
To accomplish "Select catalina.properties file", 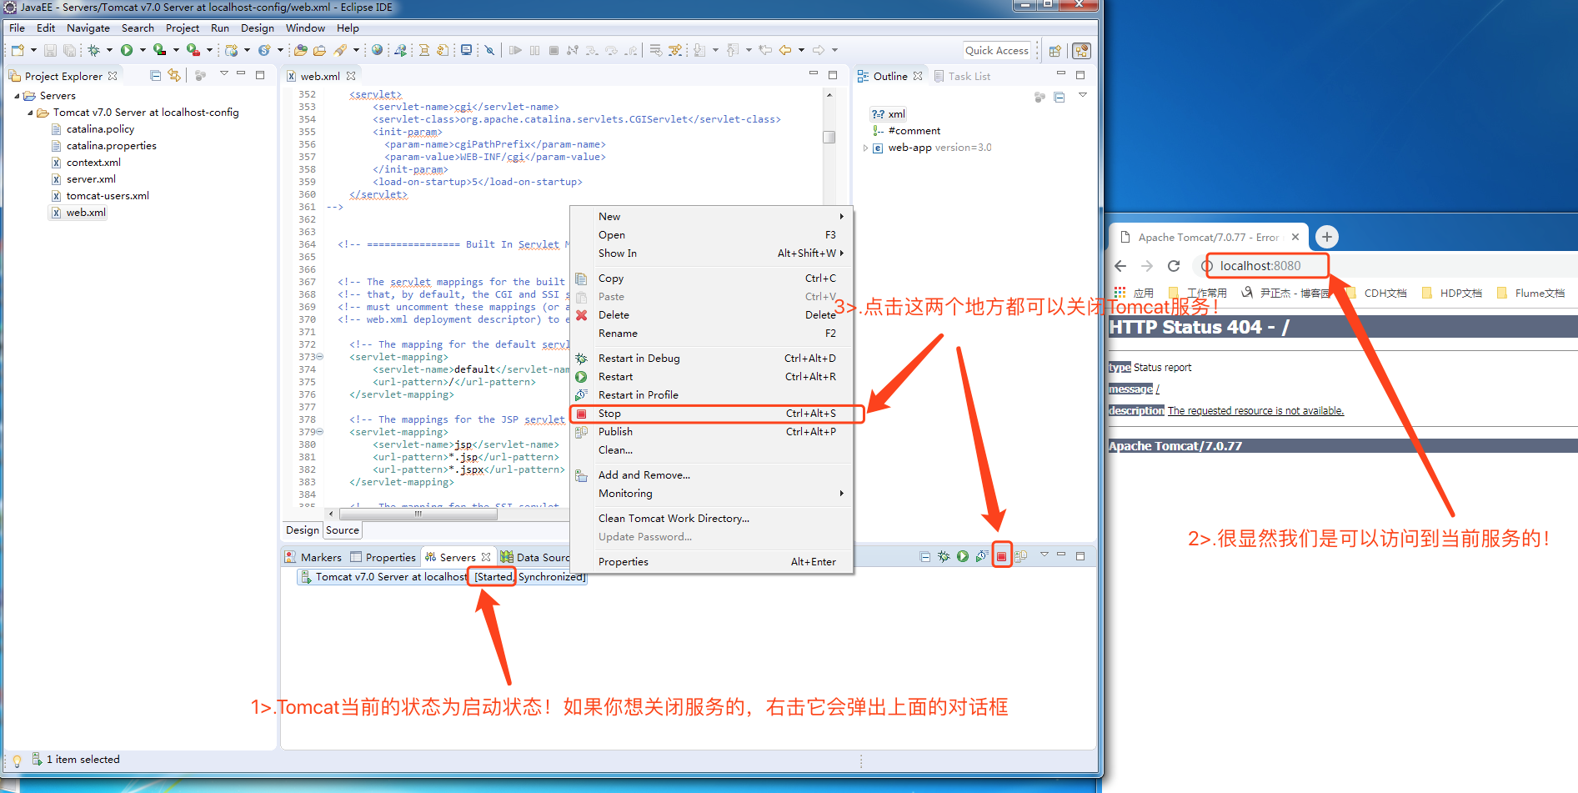I will [111, 146].
